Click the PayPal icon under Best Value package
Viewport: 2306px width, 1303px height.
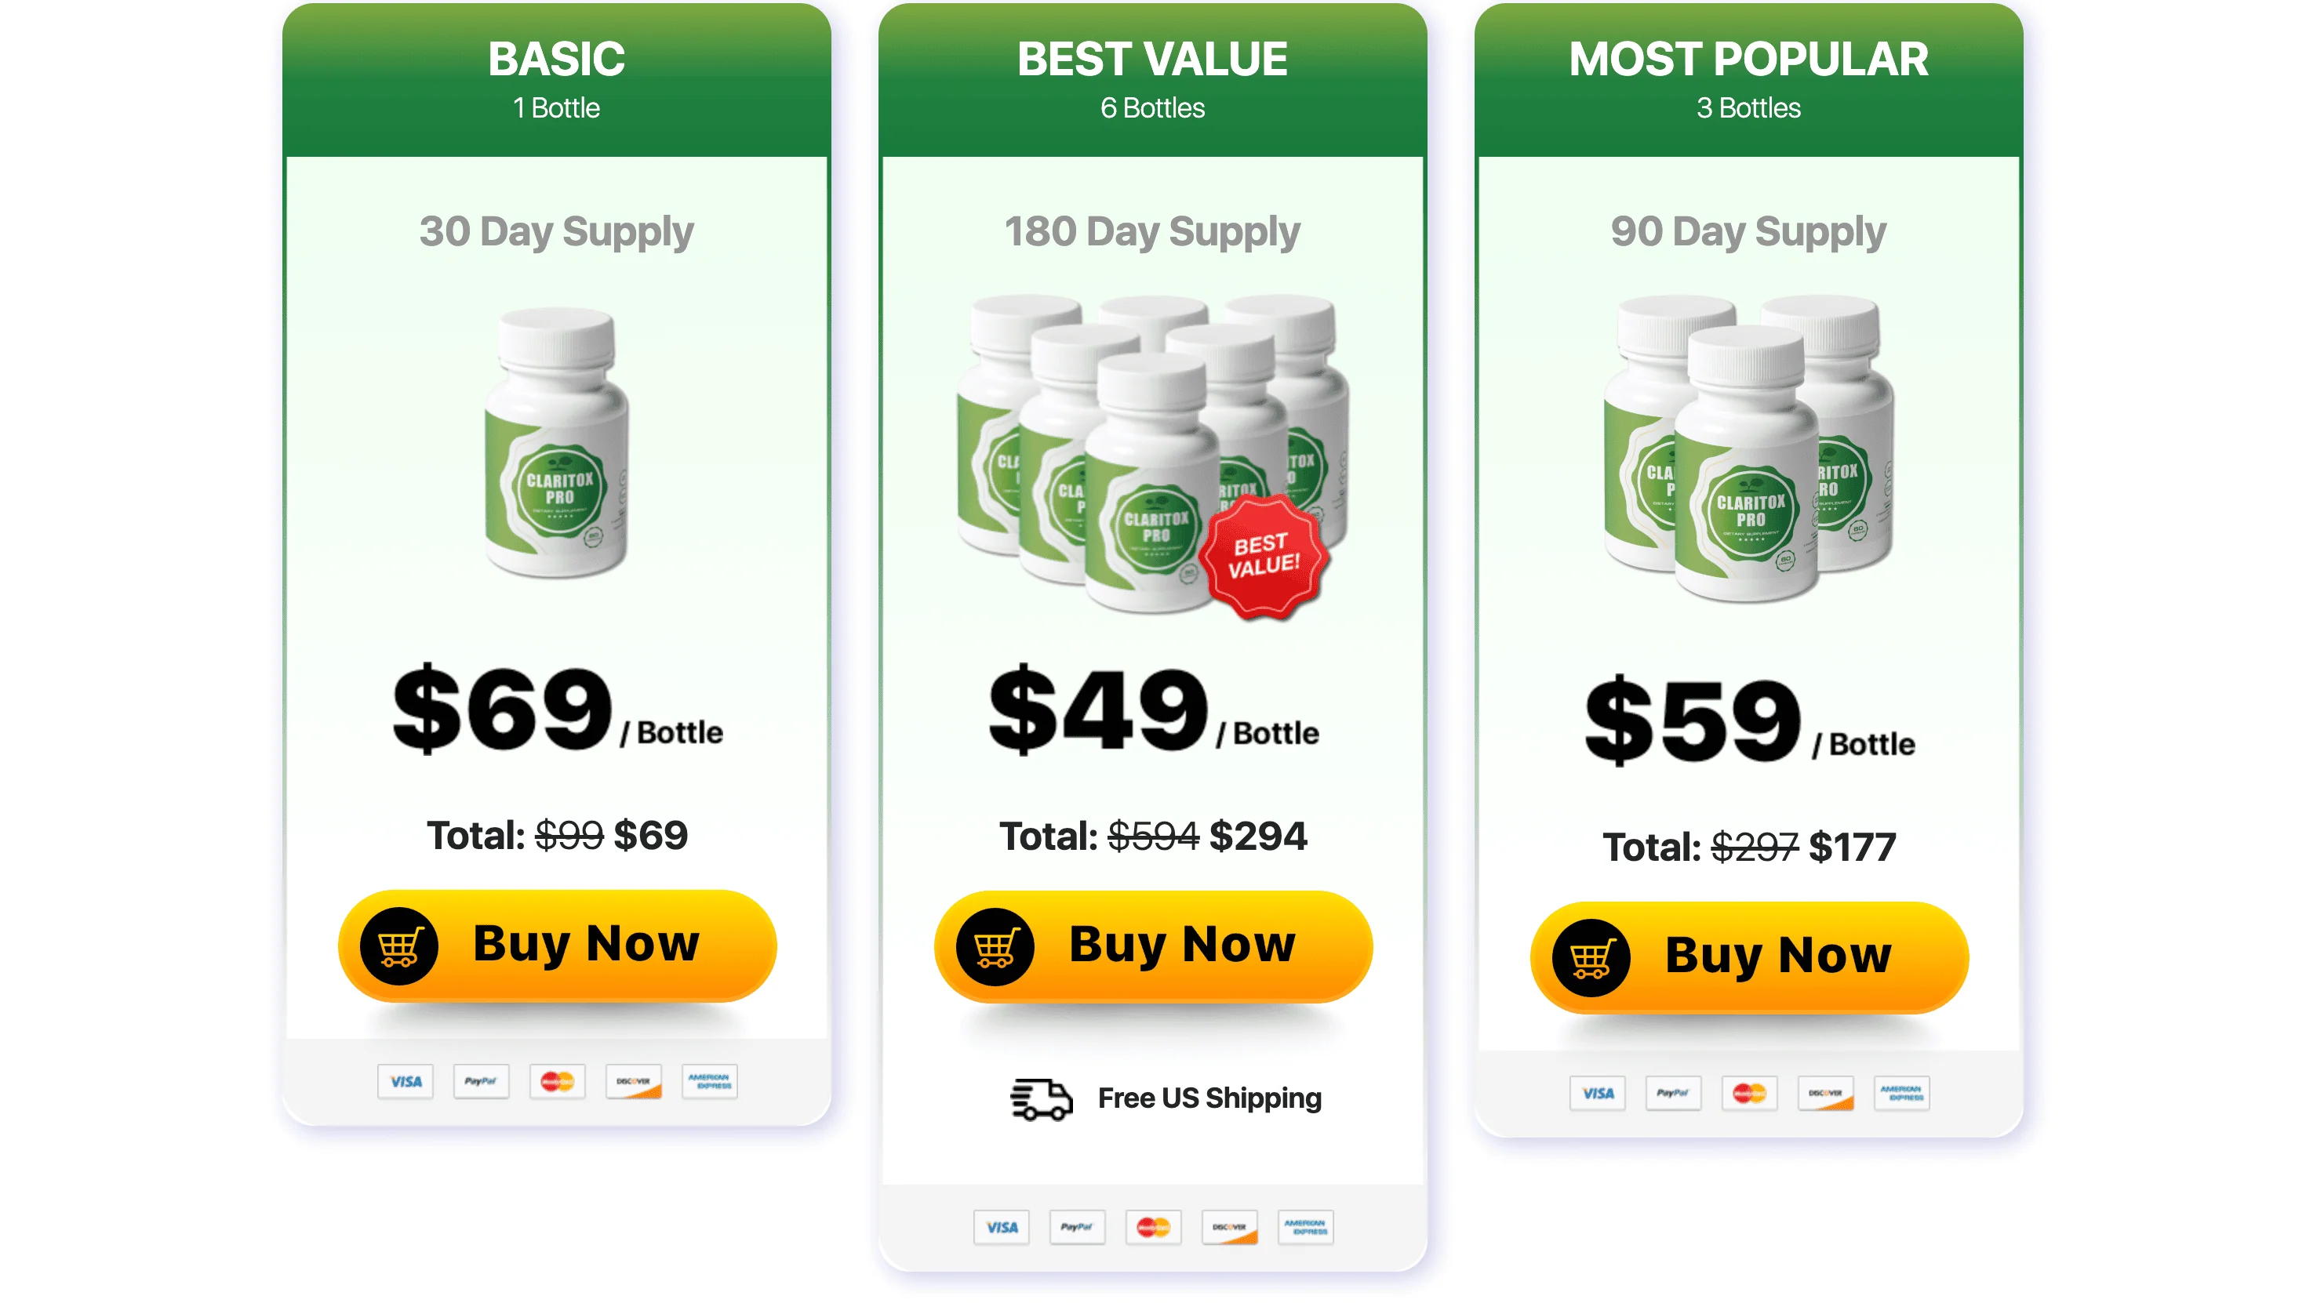coord(1077,1227)
